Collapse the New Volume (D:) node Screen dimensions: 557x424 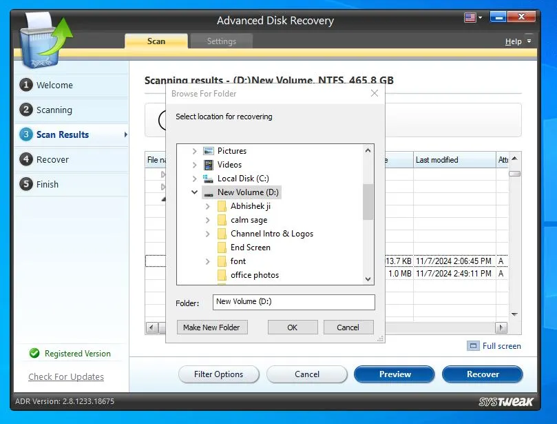click(194, 192)
